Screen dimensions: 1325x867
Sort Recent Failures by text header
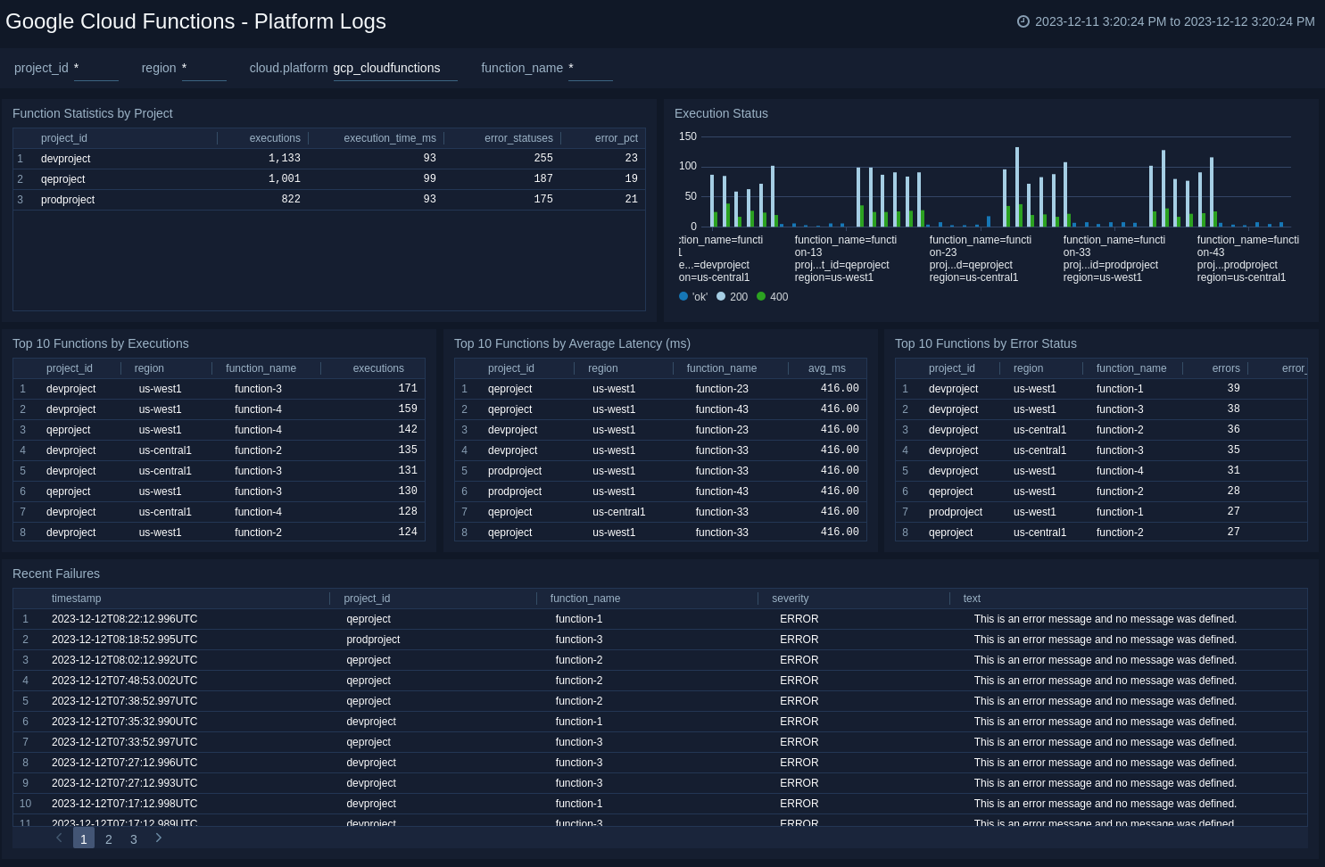(x=972, y=599)
